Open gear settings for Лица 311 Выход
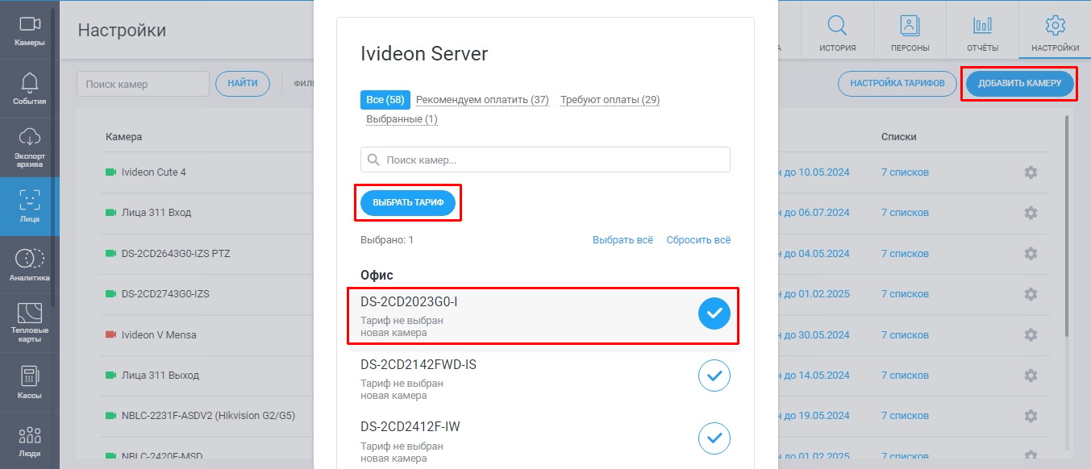 click(x=1031, y=375)
